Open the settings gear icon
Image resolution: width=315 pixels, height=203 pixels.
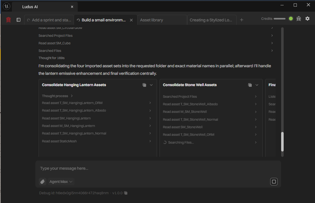(307, 19)
